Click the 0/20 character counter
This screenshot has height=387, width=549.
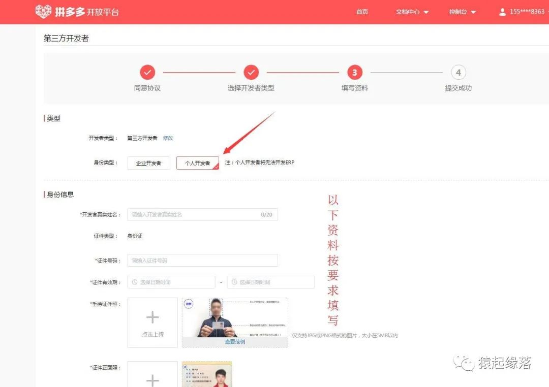point(266,214)
